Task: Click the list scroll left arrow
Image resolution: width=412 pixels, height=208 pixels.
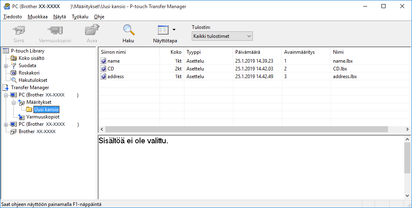Action: [x=102, y=129]
